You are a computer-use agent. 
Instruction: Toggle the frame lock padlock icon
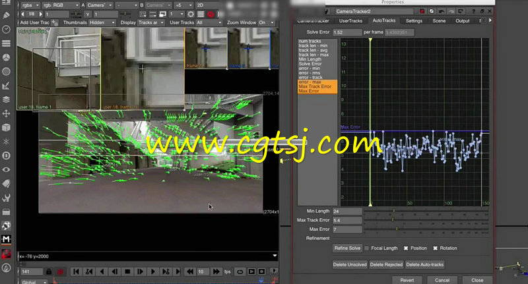[x=49, y=271]
